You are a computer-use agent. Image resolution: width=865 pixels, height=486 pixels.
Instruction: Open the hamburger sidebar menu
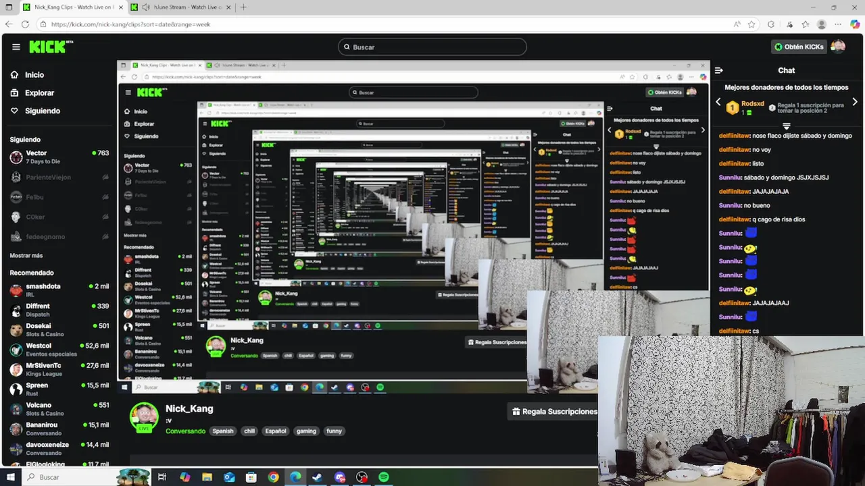coord(16,47)
